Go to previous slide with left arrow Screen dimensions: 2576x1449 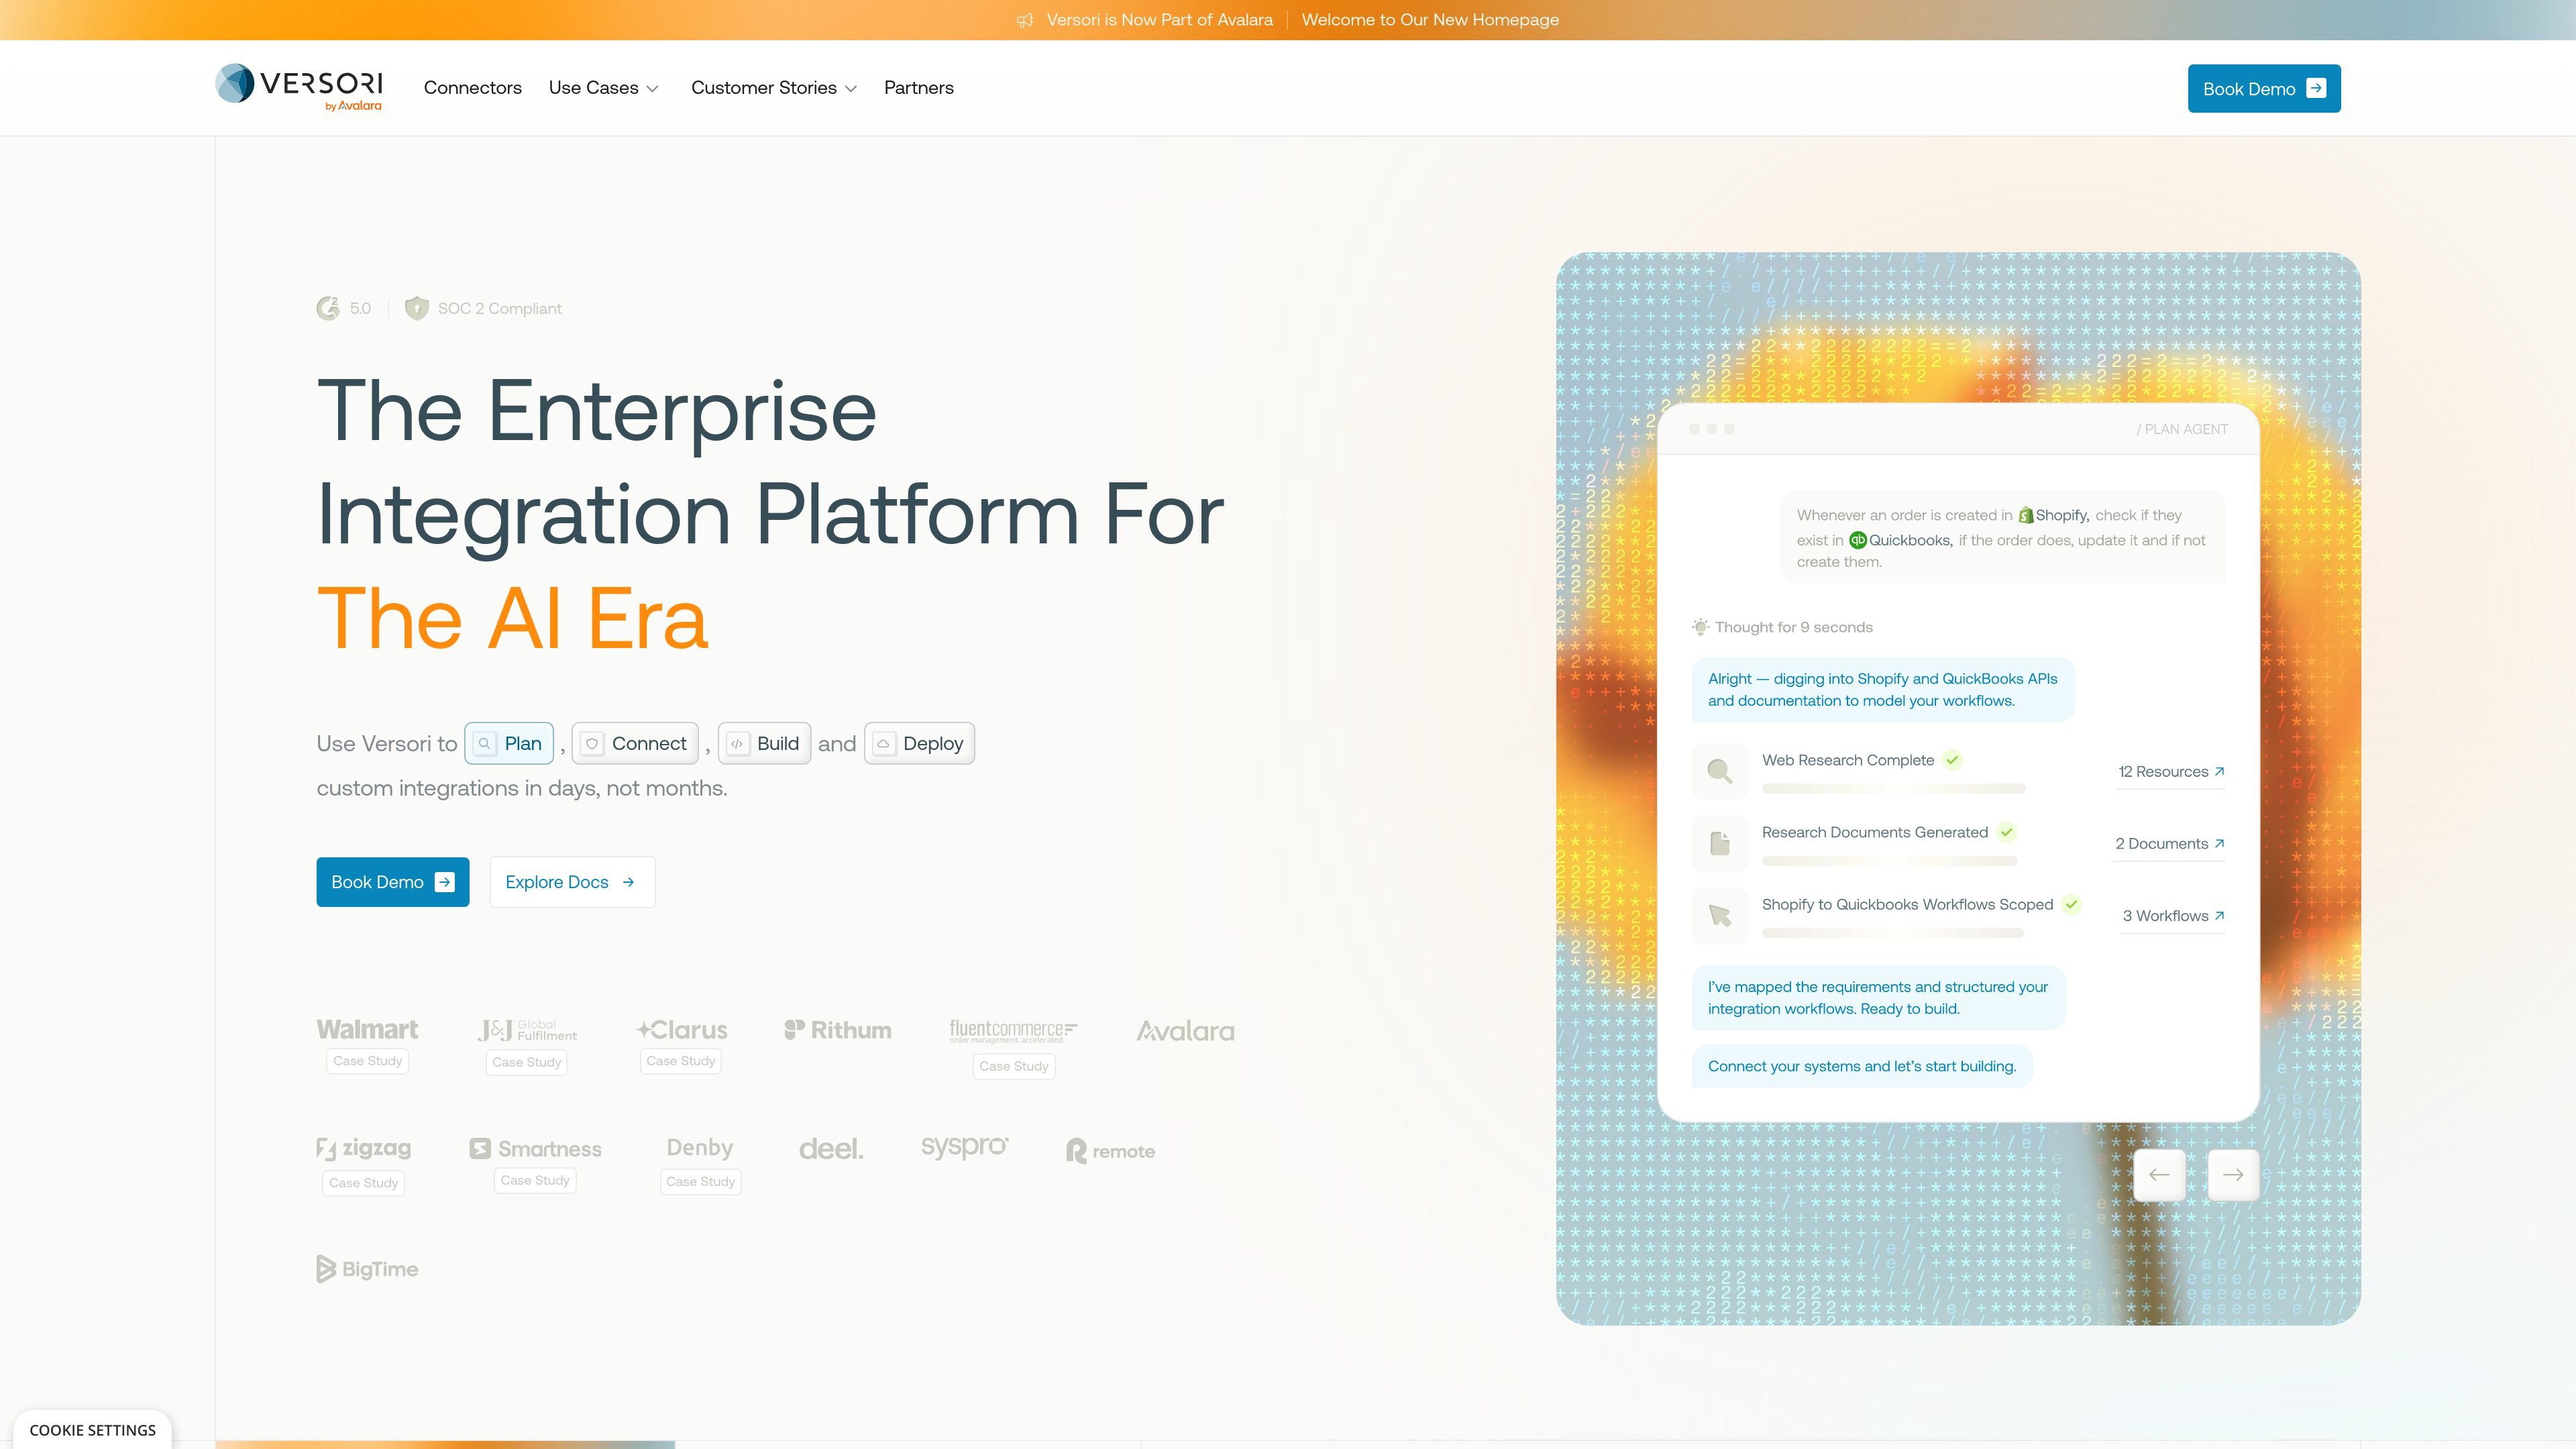(x=2159, y=1175)
